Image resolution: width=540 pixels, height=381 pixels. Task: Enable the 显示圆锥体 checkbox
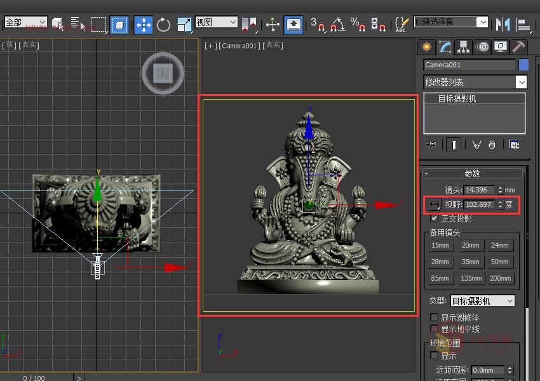435,317
